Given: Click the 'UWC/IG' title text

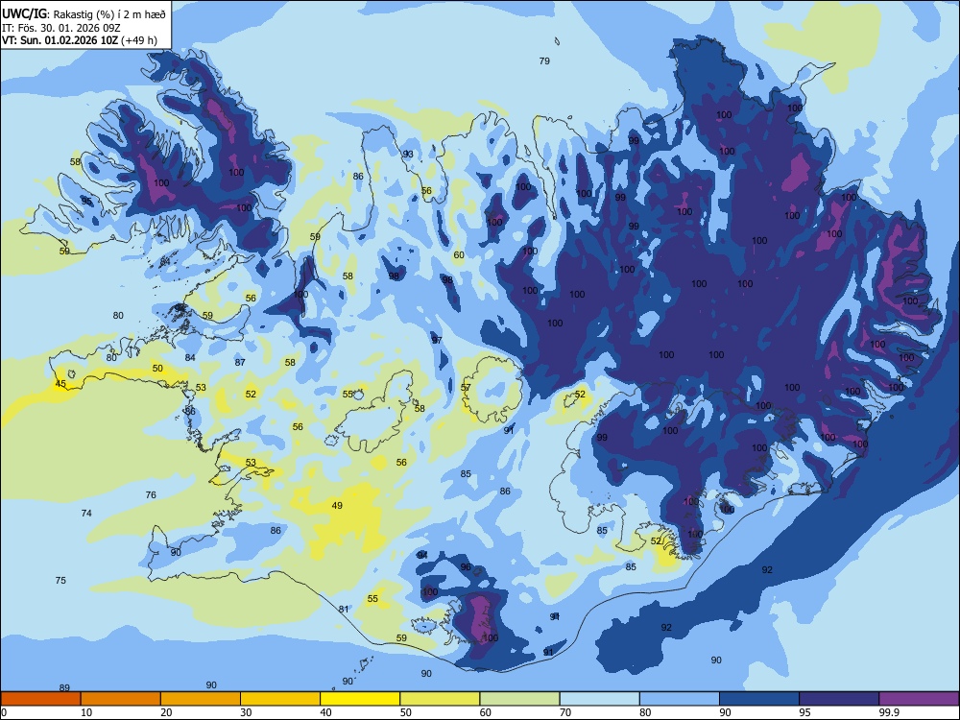Looking at the screenshot, I should 24,14.
